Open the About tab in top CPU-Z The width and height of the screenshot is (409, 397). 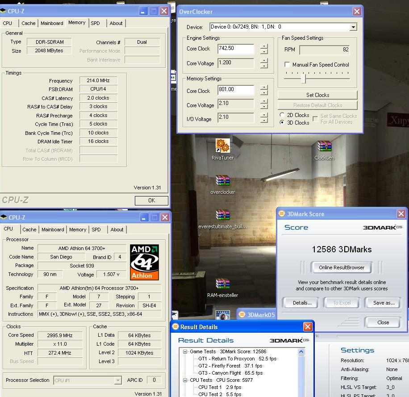[x=116, y=23]
